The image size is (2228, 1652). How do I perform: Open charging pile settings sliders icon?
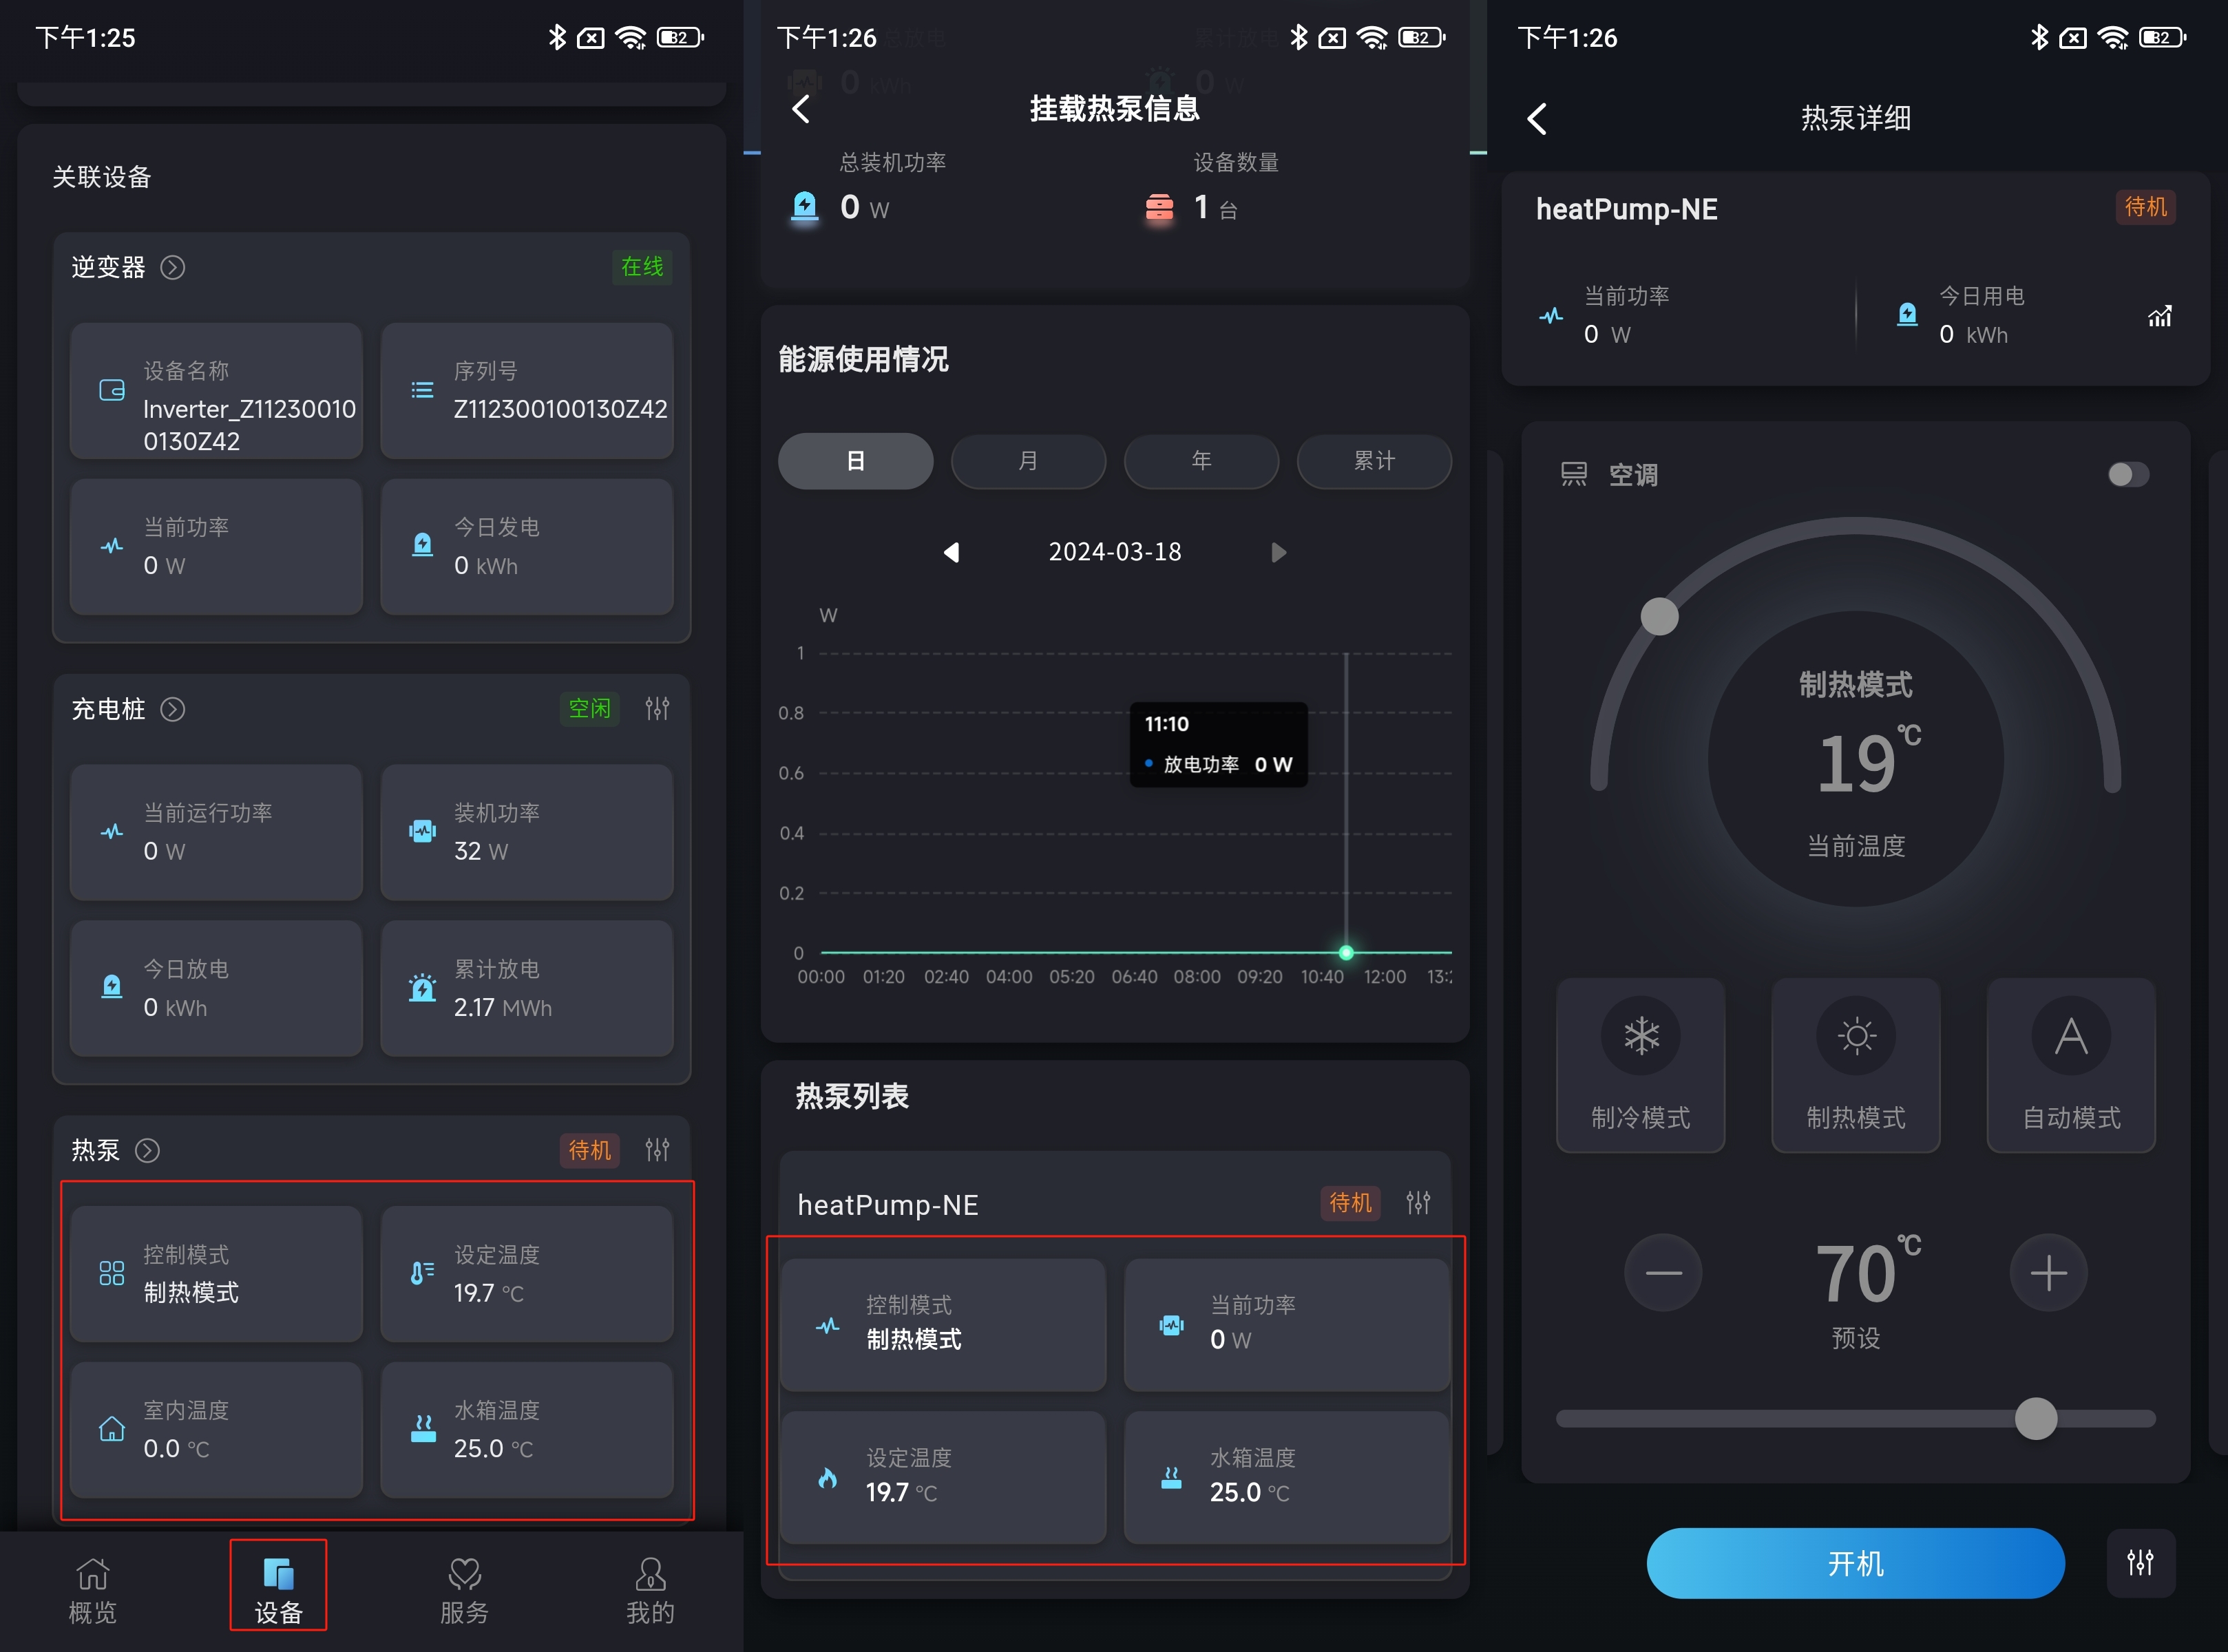657,709
